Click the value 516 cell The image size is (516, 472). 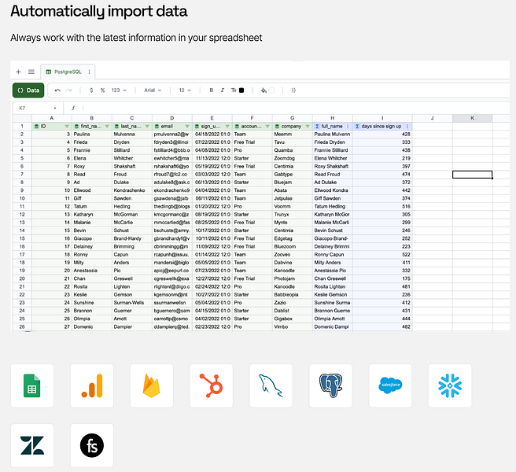(382, 206)
